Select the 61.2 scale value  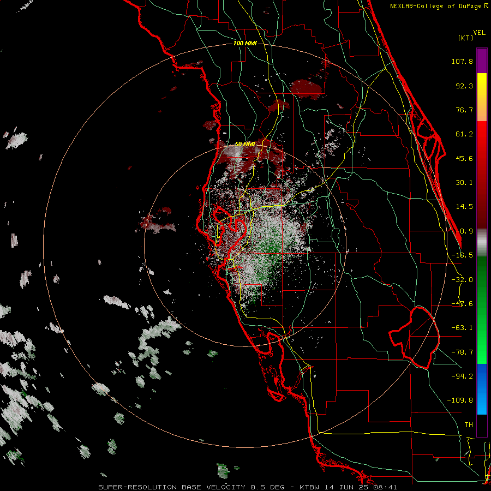(464, 134)
